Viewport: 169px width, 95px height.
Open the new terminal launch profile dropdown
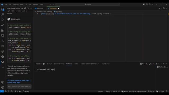158,64
